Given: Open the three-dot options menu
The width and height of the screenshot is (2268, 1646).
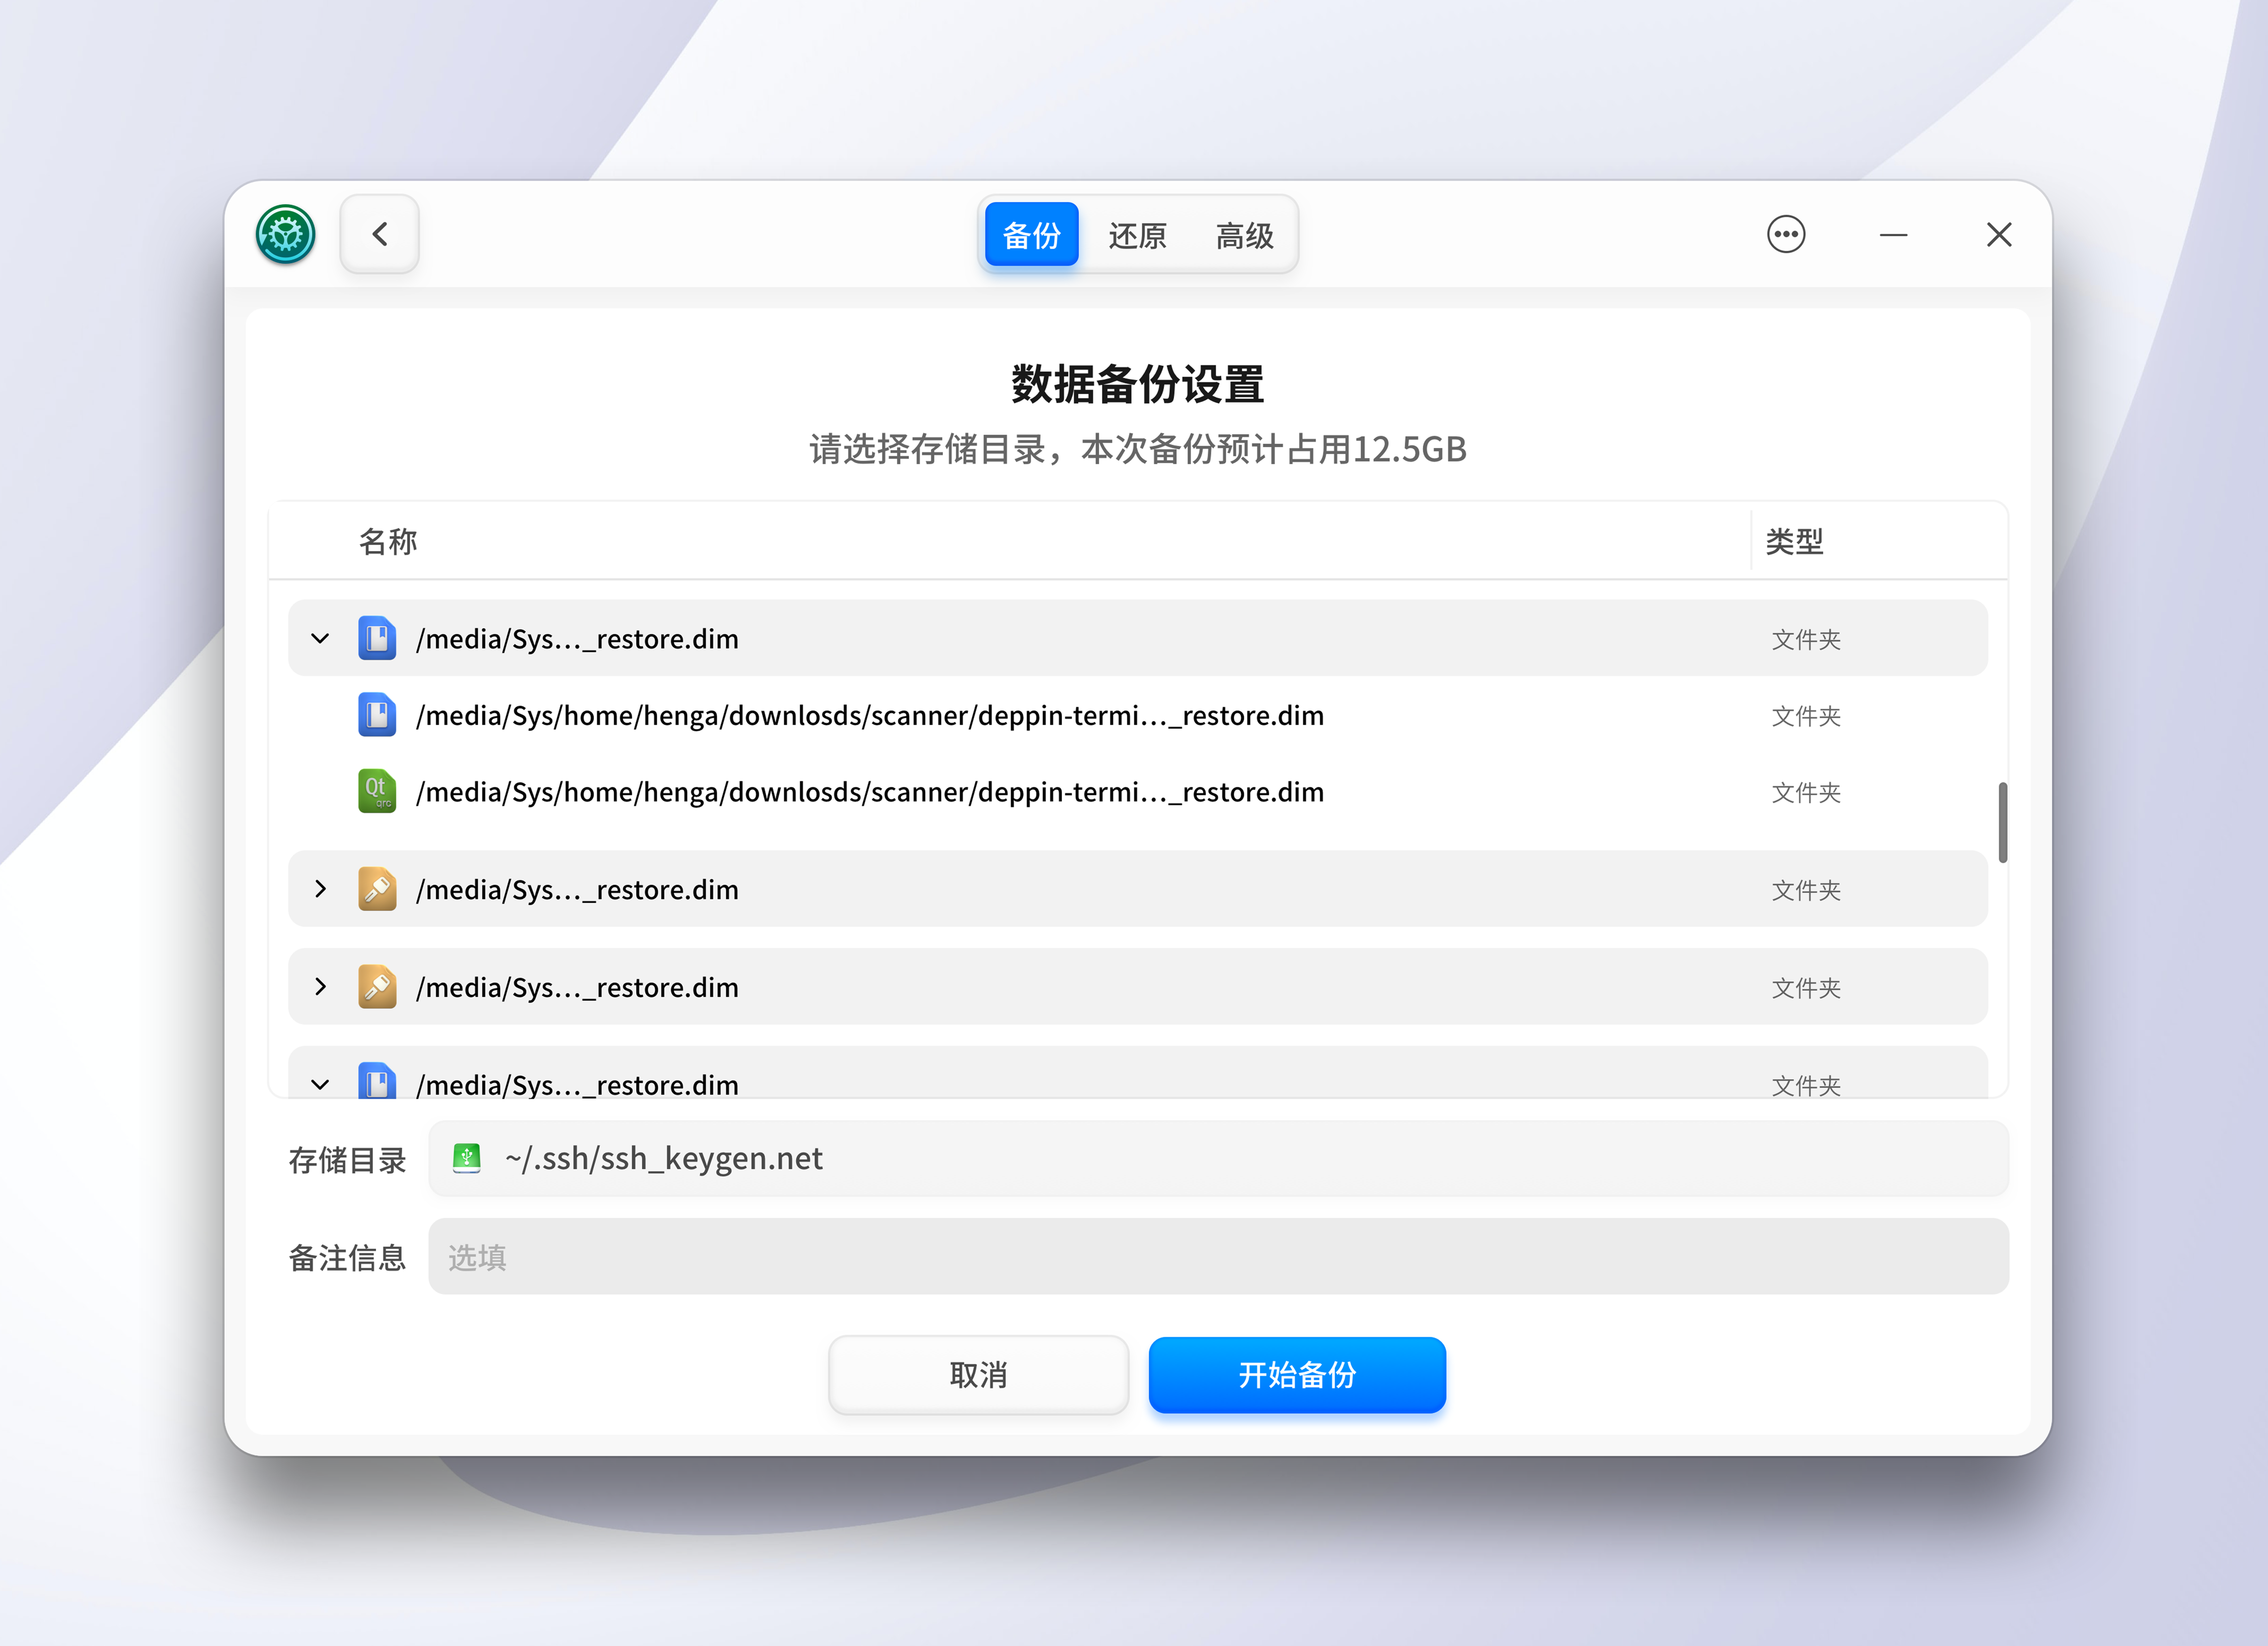Looking at the screenshot, I should 1786,234.
